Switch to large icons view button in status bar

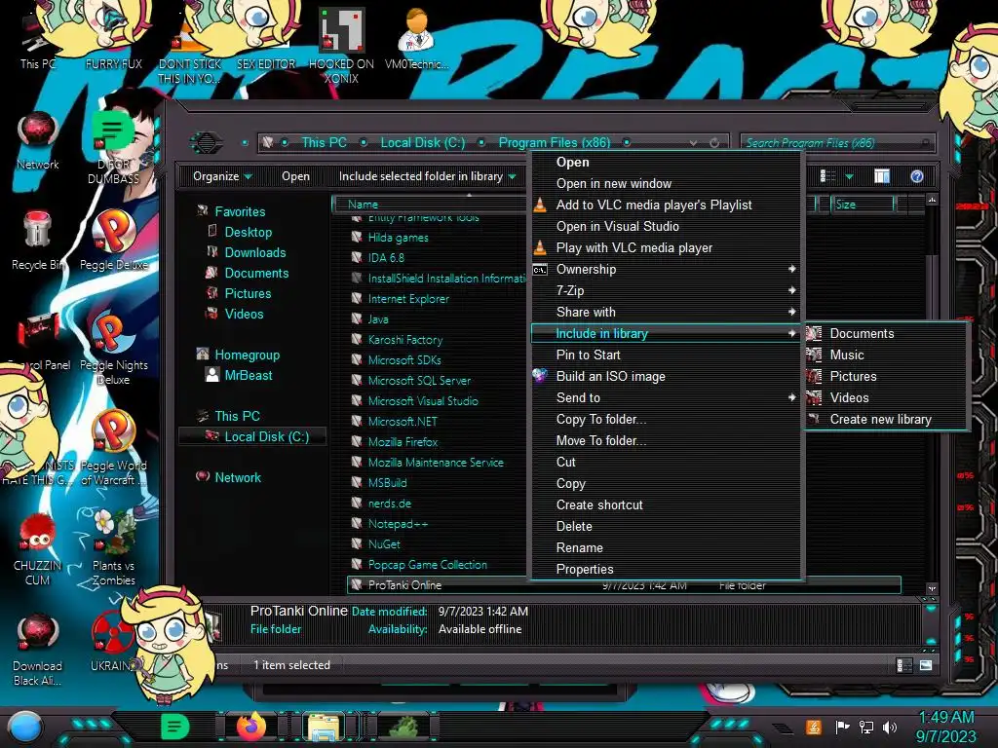tap(926, 665)
